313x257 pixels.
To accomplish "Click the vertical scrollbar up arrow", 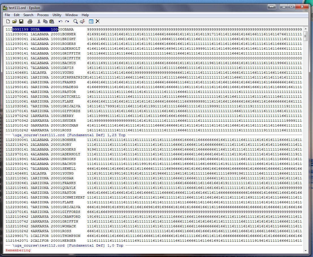I will [x=305, y=29].
